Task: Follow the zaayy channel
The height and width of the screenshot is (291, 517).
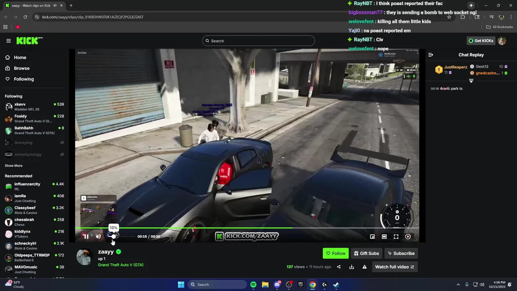Action: coord(336,253)
